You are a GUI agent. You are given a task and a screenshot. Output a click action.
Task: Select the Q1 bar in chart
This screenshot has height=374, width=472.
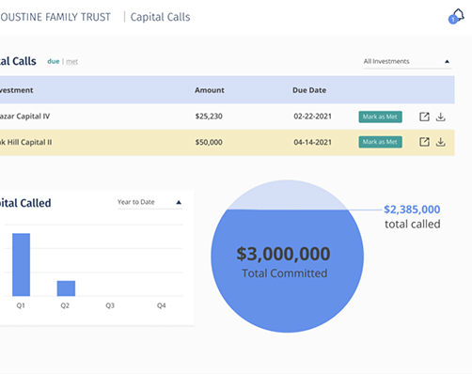(x=22, y=265)
